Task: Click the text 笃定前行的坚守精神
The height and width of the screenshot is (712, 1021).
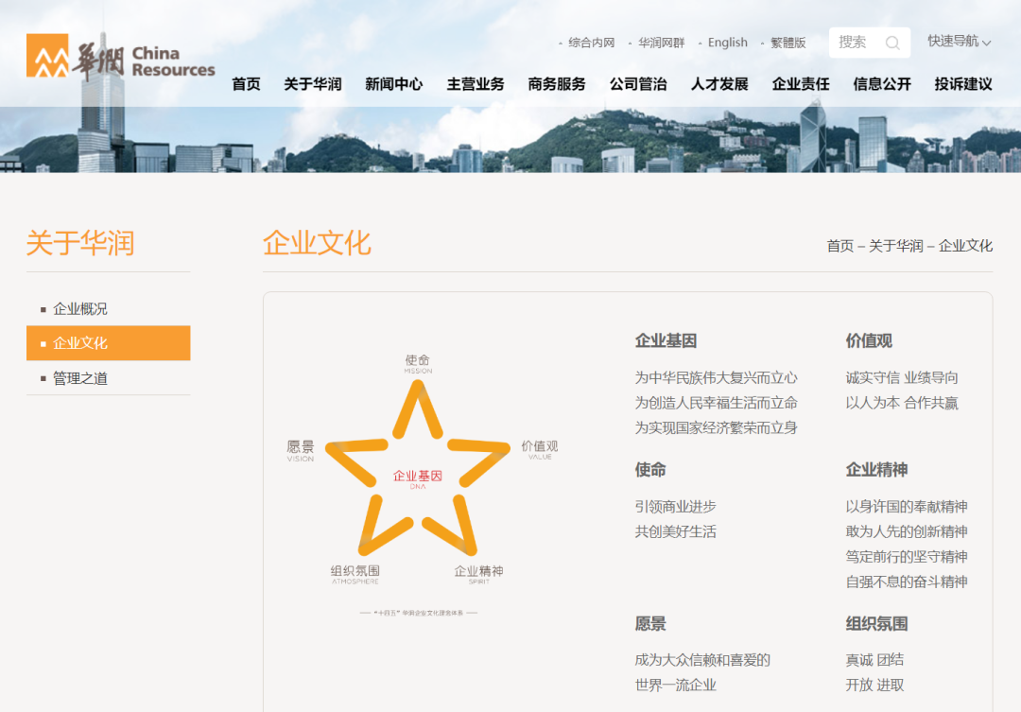Action: [x=907, y=557]
